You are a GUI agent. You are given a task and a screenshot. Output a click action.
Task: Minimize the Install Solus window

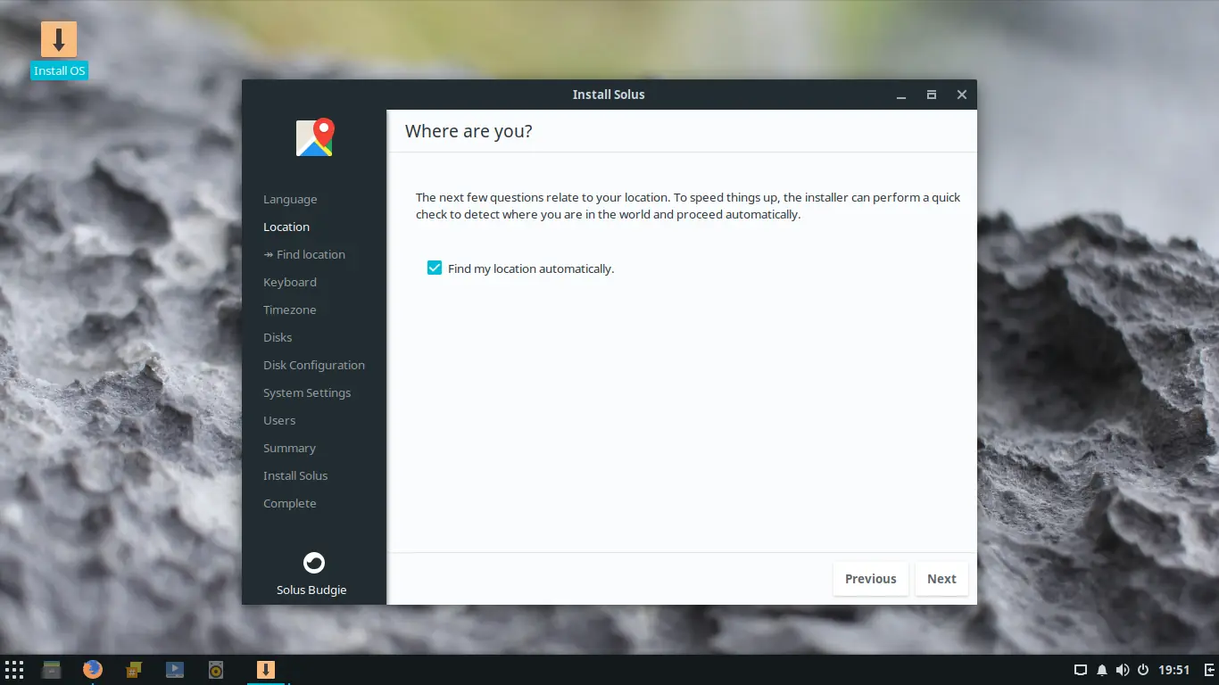point(901,95)
